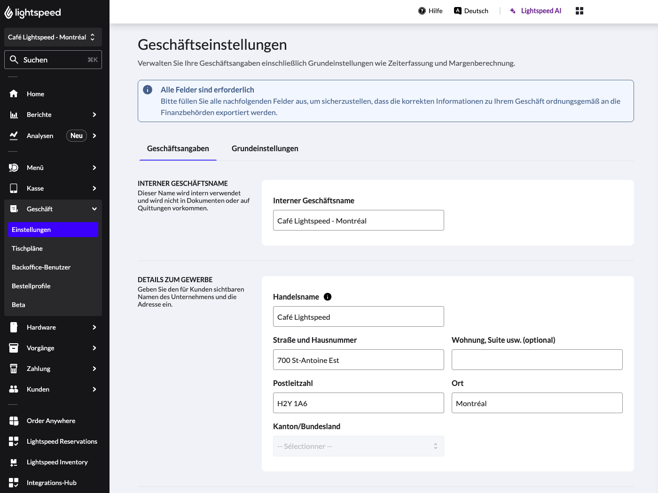658x493 pixels.
Task: Click the Integrations-Hub icon
Action: (14, 483)
